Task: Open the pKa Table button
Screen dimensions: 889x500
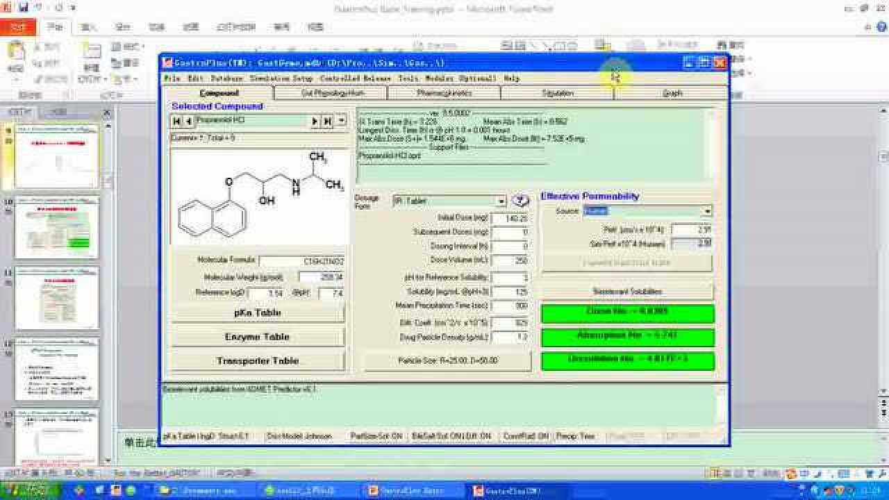Action: click(x=258, y=312)
